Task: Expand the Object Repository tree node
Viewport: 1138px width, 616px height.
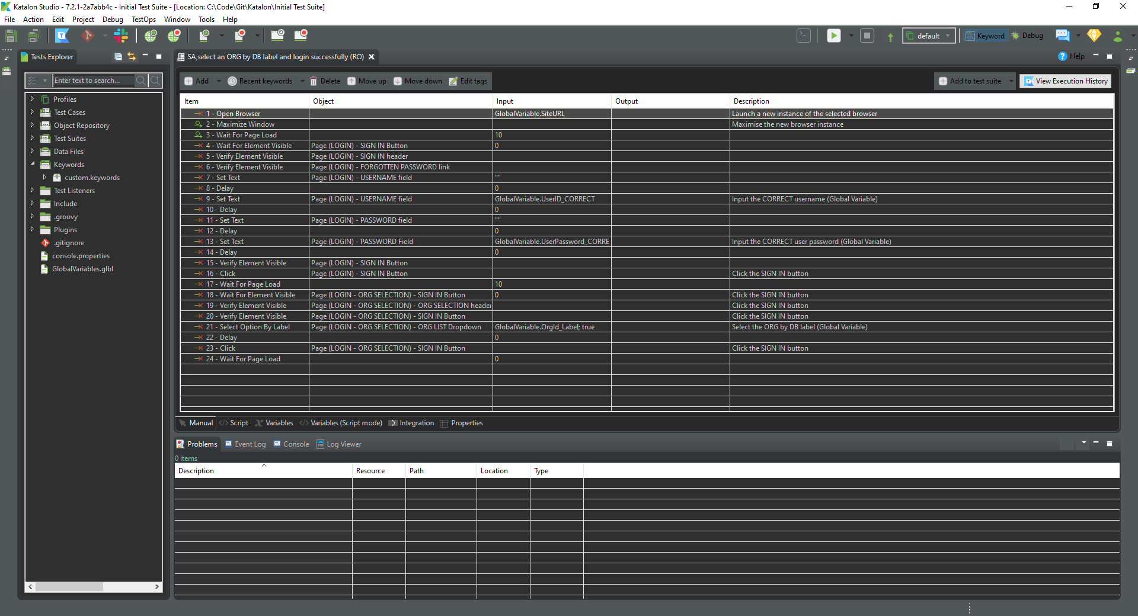Action: click(x=33, y=125)
